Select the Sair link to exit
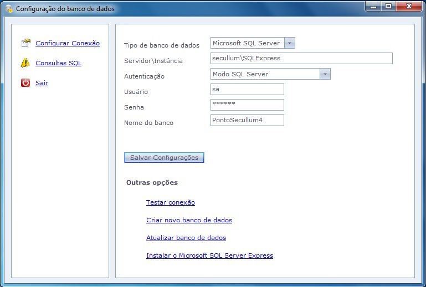The width and height of the screenshot is (426, 287). pyautogui.click(x=42, y=83)
